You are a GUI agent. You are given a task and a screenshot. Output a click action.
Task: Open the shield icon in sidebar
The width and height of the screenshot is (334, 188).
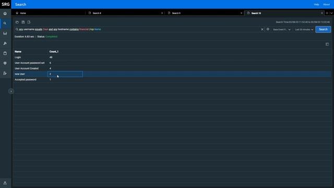pos(5,63)
